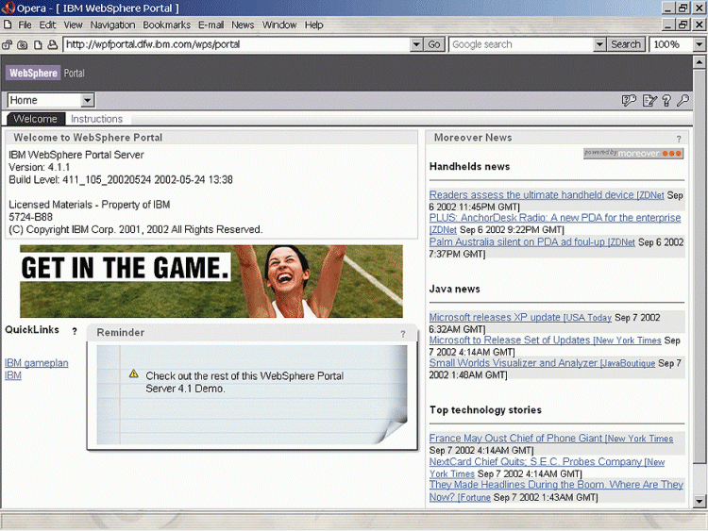Click the sign-up document and pencil icon
Screen dimensions: 708x531
coord(649,100)
